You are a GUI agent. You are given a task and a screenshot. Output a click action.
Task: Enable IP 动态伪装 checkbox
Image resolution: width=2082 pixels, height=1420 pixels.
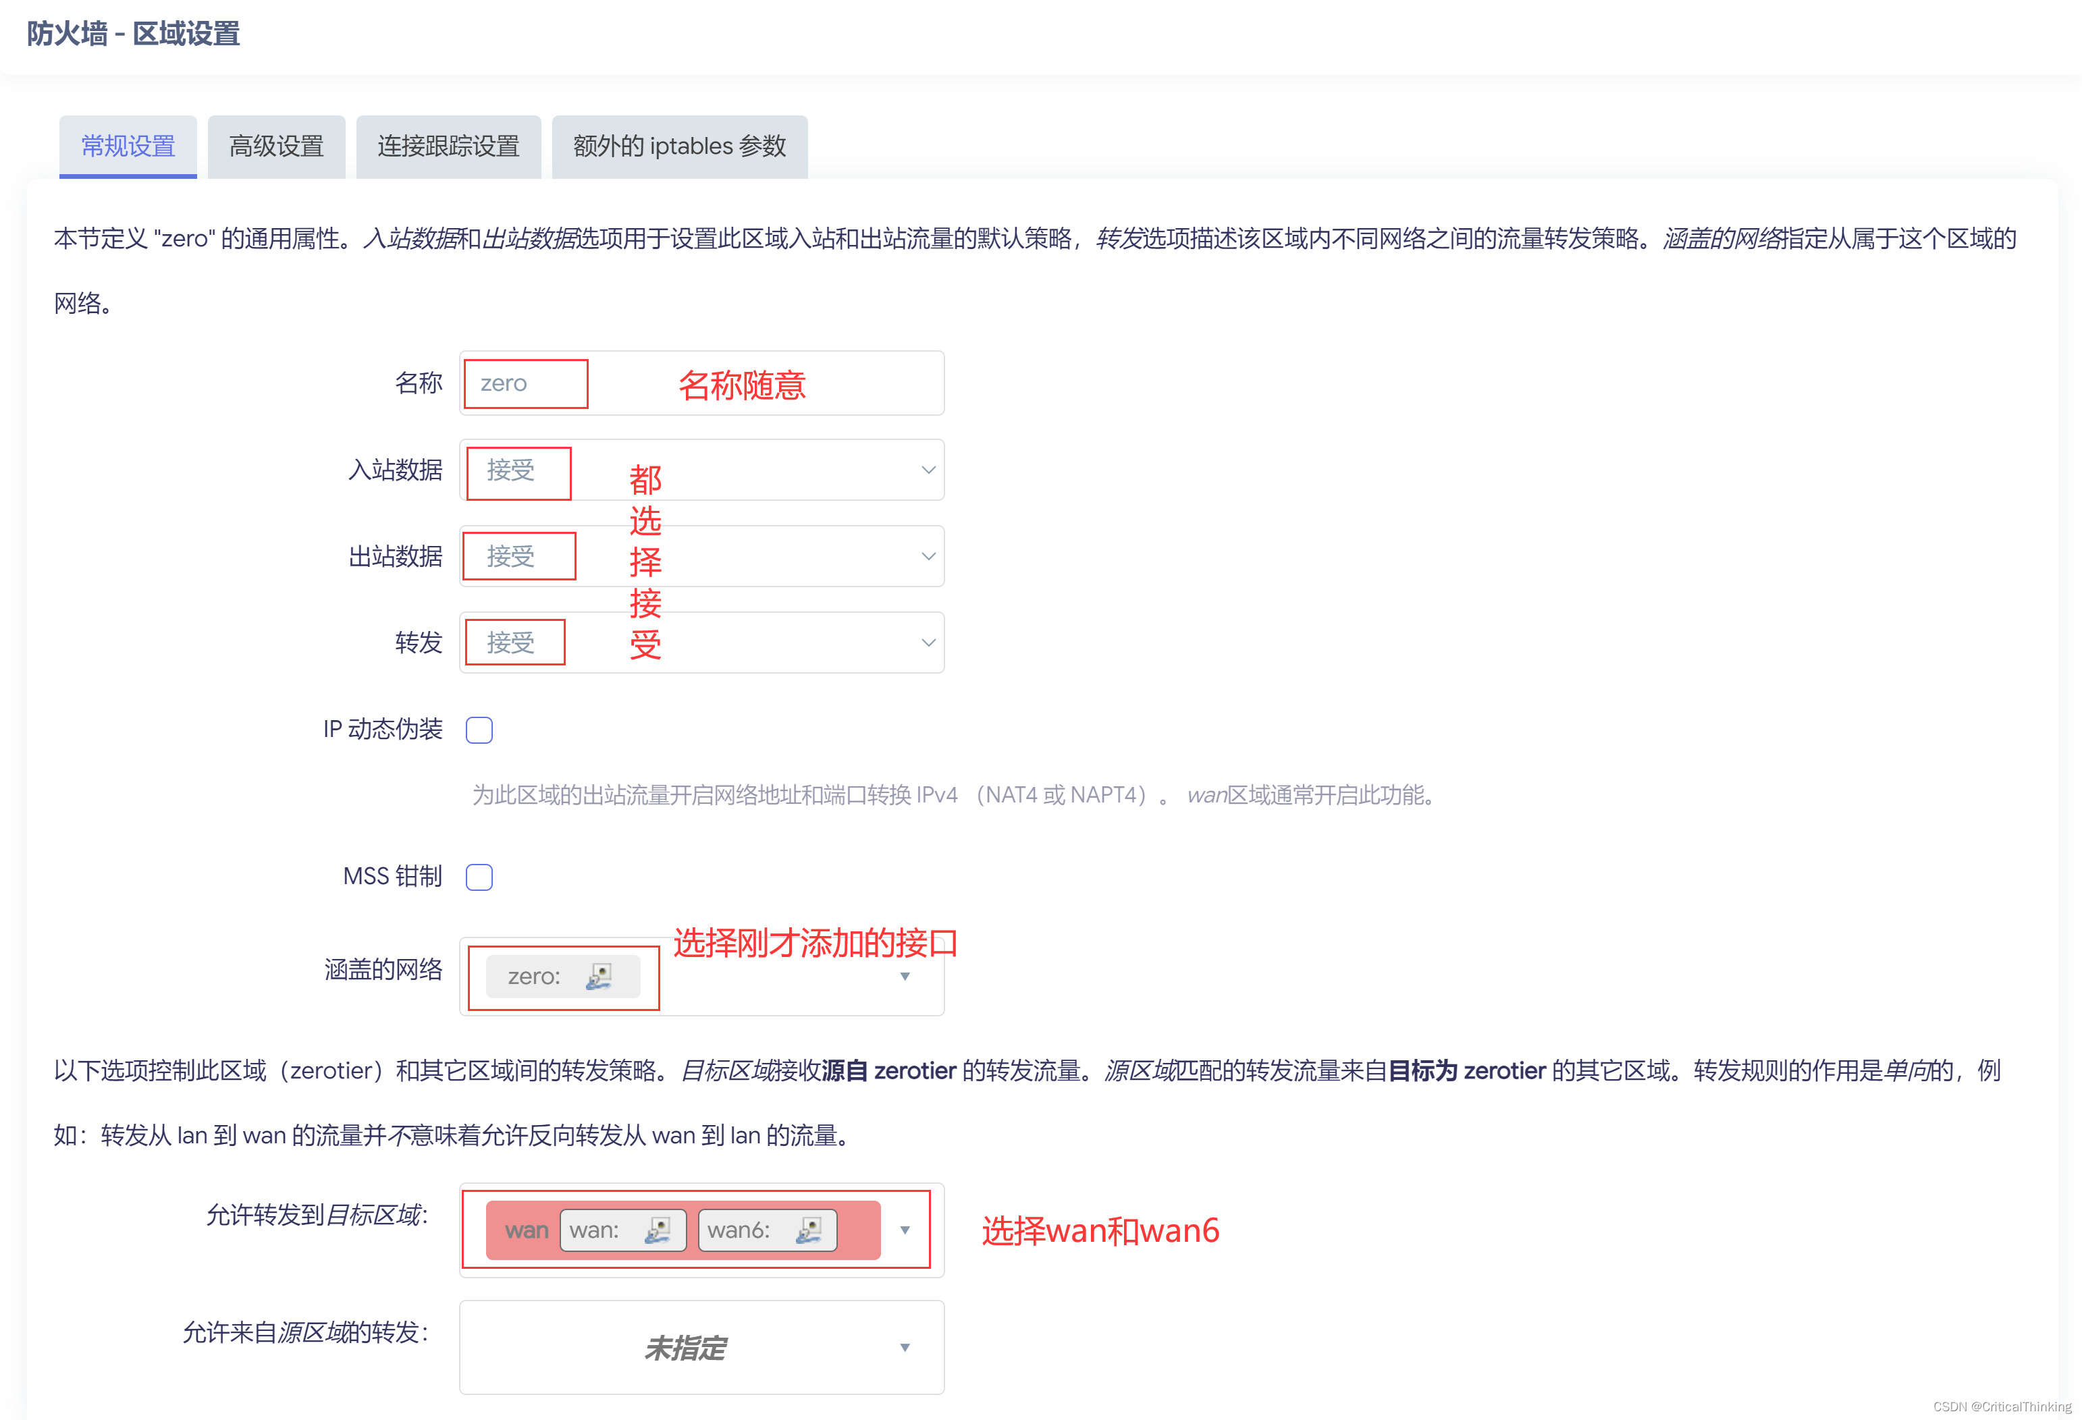point(479,730)
